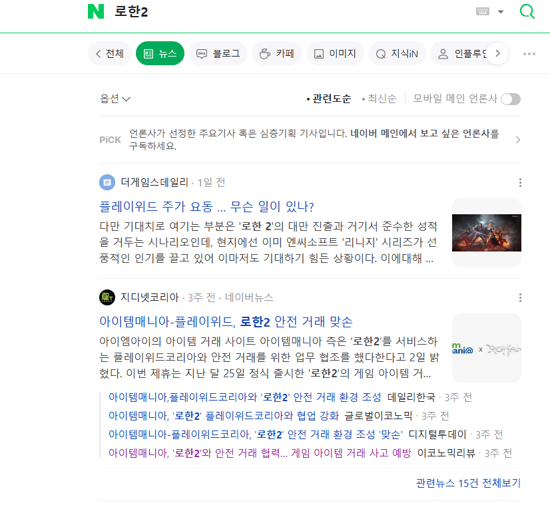This screenshot has height=509, width=550.
Task: Switch to the 블로그 tab
Action: point(218,54)
